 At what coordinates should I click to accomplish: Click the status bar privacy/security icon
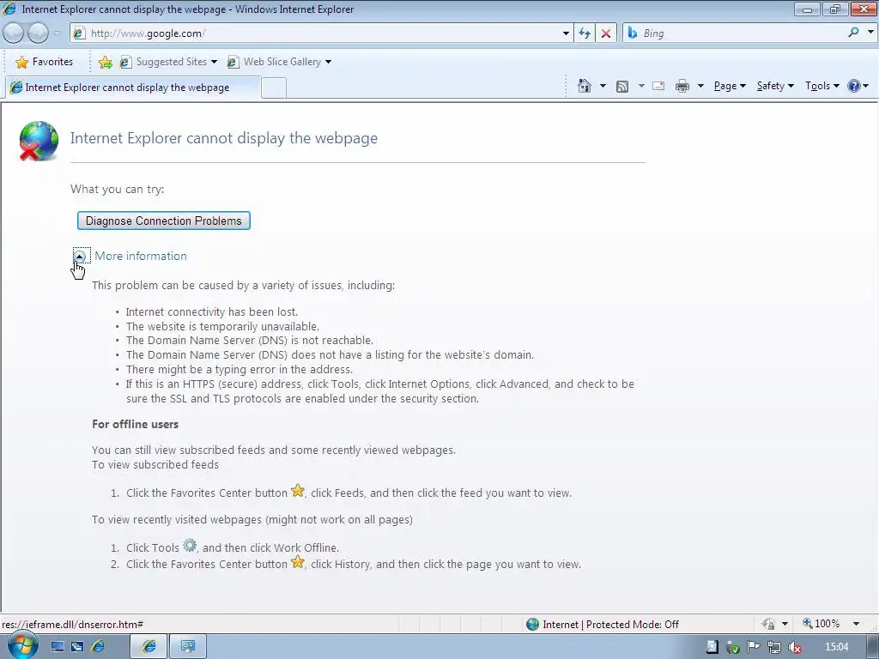(768, 624)
